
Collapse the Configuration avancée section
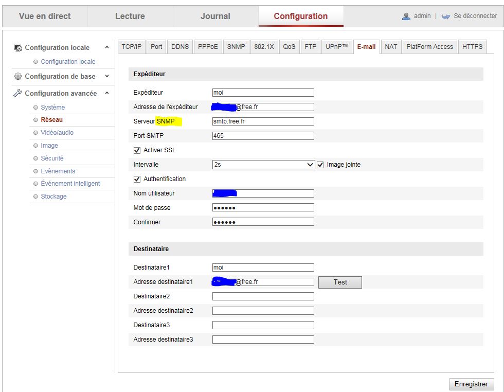107,94
